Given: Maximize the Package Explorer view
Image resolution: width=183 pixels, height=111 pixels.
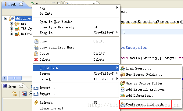Looking at the screenshot, I should click(x=59, y=3).
